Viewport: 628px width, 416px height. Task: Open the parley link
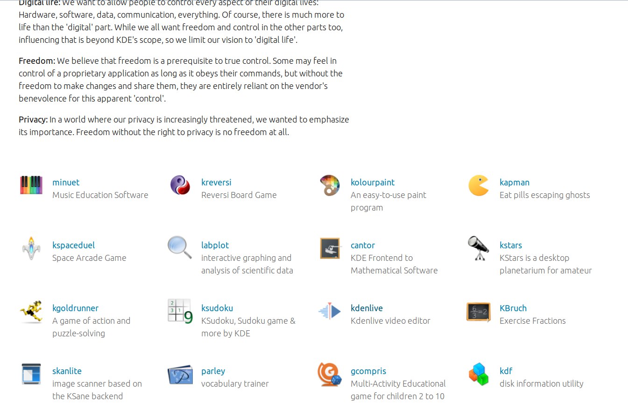tap(213, 371)
